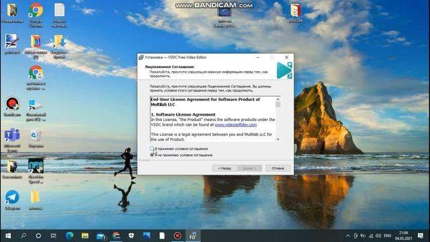Image resolution: width=430 pixels, height=242 pixels.
Task: Select the youtube archive icon on desktop
Action: [x=296, y=13]
